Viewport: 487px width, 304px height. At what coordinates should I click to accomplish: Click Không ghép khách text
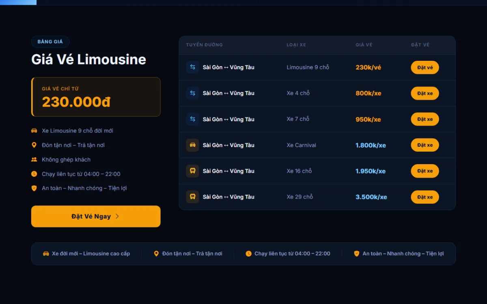(66, 160)
